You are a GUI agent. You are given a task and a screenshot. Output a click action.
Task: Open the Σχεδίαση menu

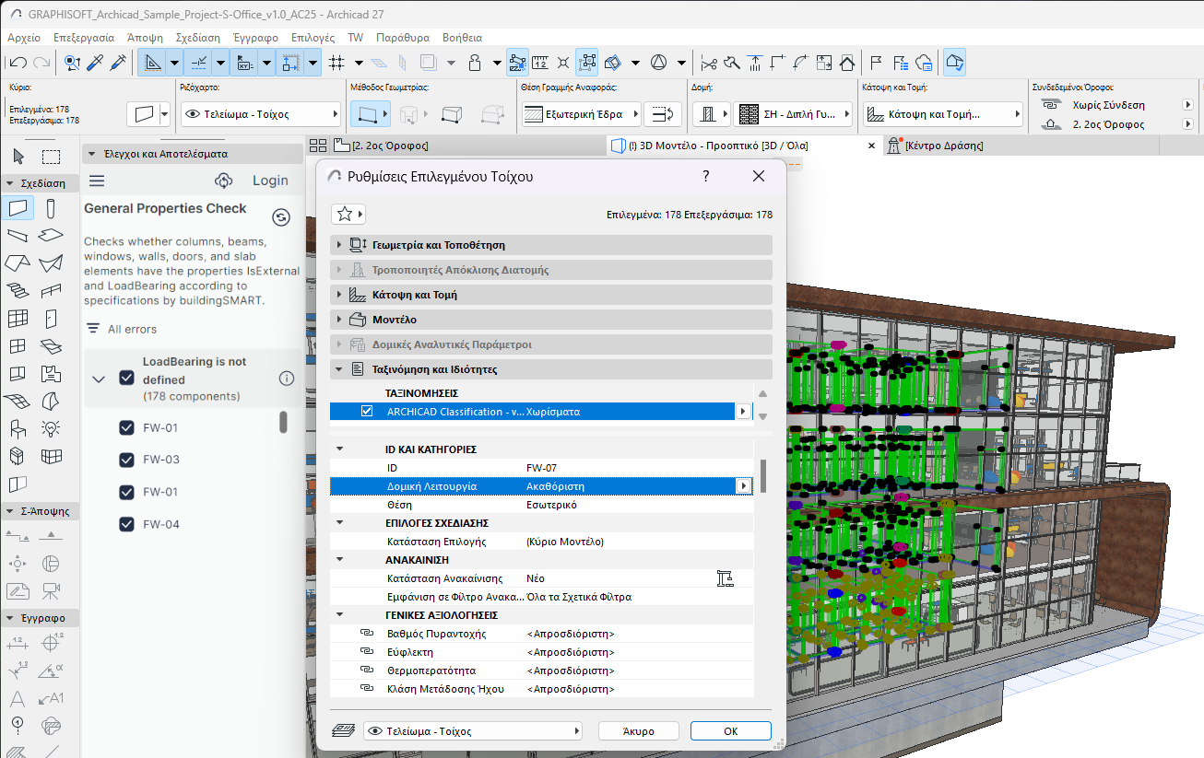[x=198, y=38]
